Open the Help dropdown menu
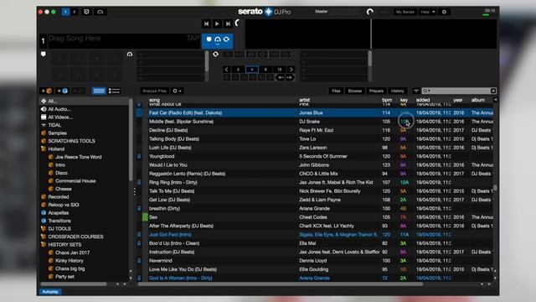536x302 pixels. 428,12
